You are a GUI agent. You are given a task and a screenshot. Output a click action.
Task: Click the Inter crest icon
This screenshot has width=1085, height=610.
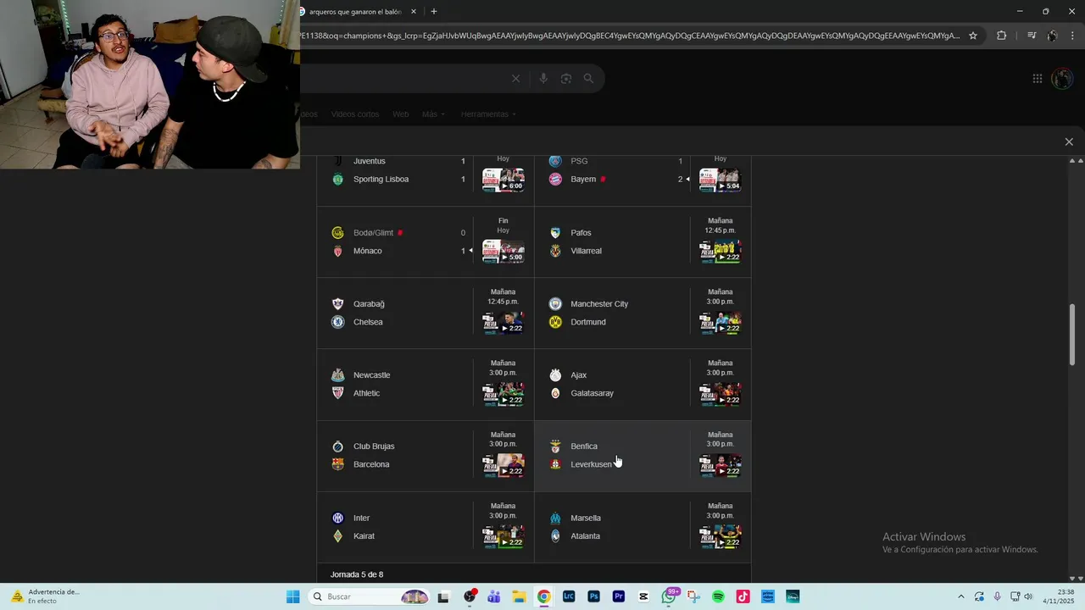tap(337, 518)
